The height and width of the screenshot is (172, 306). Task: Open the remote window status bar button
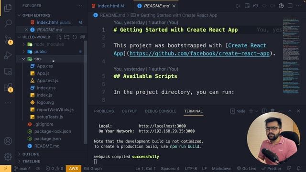6,169
